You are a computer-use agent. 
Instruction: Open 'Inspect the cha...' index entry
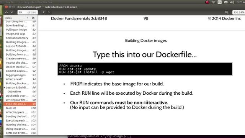click(x=20, y=62)
